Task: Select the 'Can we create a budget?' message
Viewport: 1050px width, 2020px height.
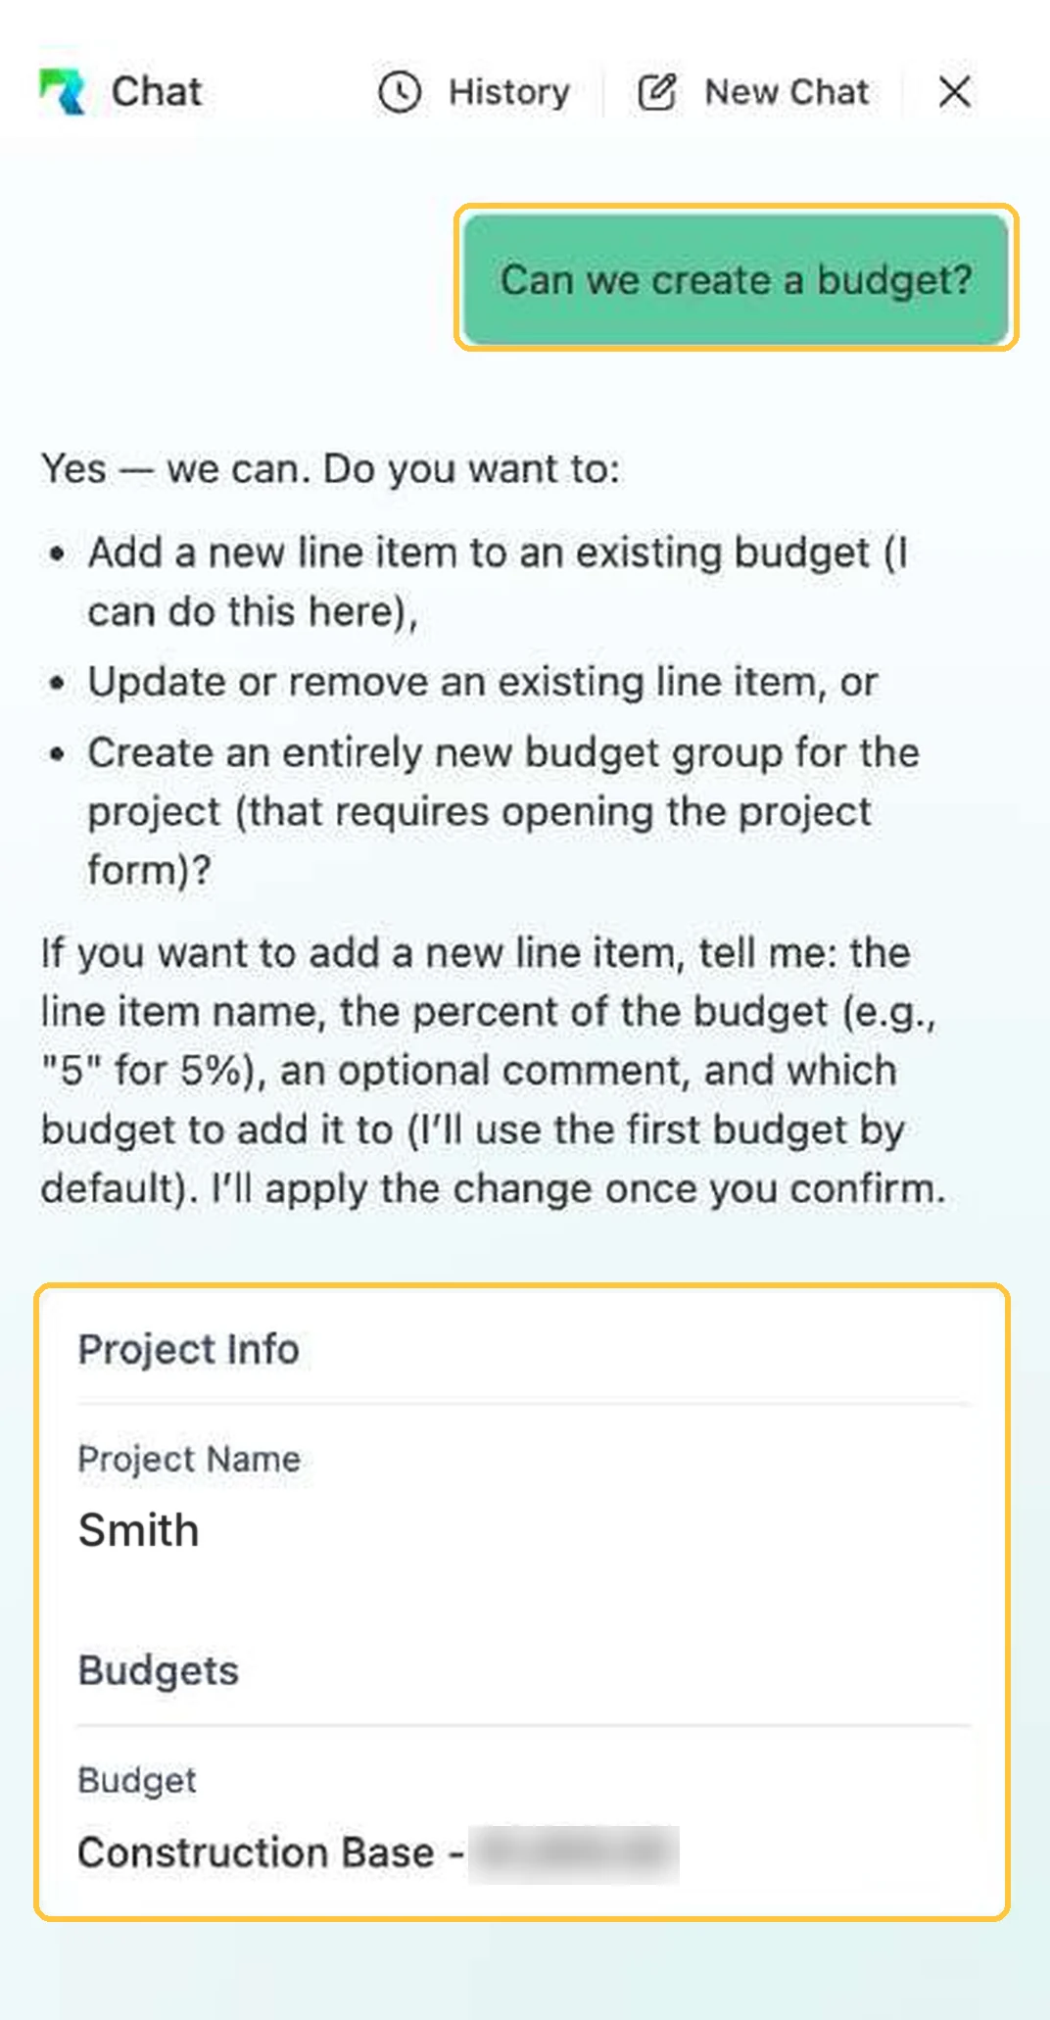Action: coord(737,280)
